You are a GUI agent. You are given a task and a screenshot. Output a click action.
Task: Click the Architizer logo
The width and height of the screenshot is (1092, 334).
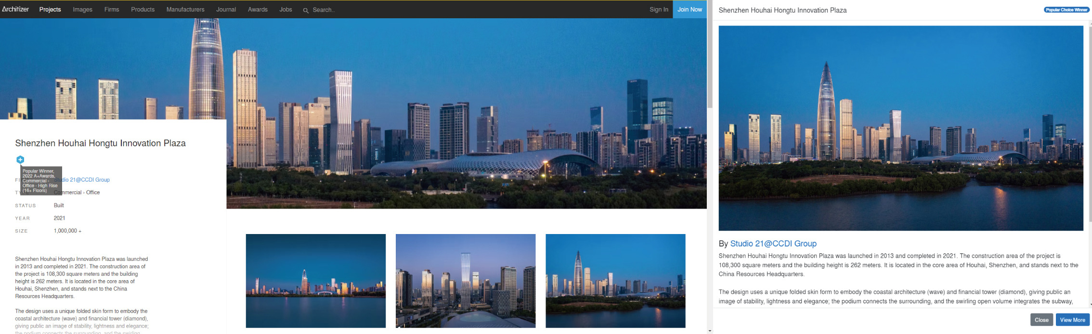click(15, 9)
